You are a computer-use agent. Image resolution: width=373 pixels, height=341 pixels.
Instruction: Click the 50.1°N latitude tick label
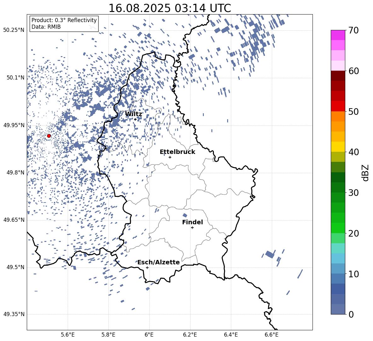pos(15,78)
